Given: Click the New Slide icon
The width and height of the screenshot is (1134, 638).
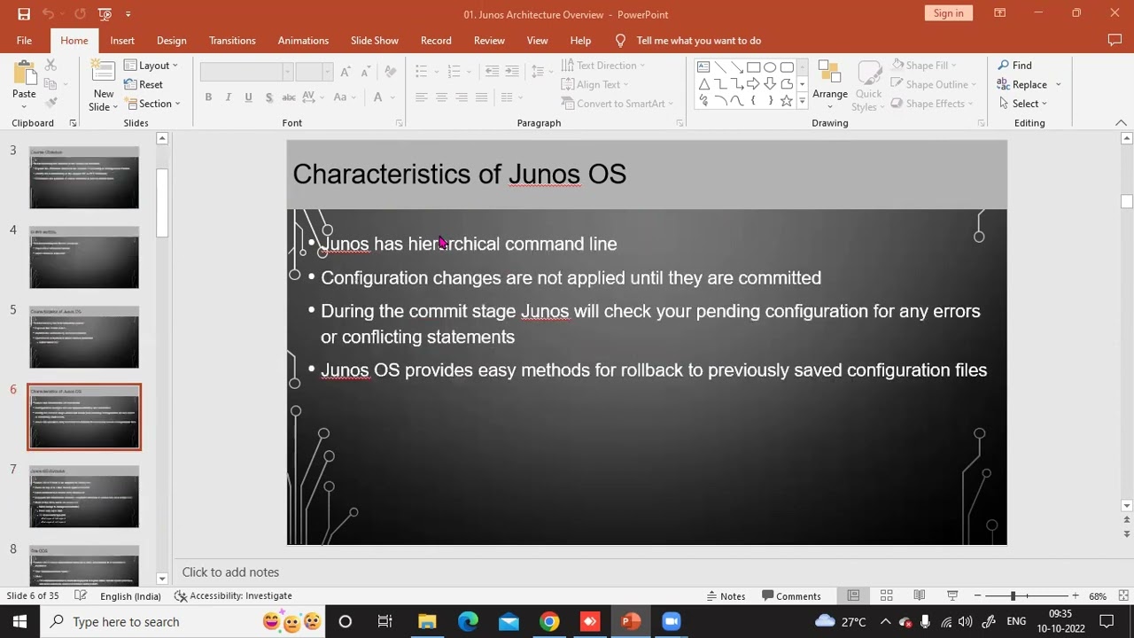Looking at the screenshot, I should tap(104, 73).
